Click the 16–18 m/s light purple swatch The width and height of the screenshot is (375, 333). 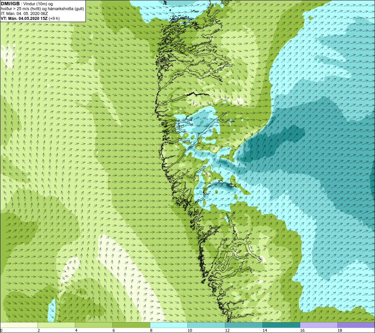[x=319, y=325]
